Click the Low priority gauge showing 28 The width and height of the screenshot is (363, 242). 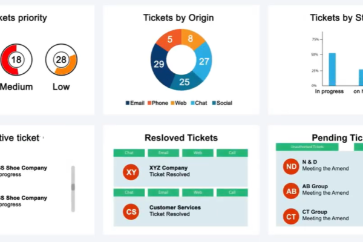[x=61, y=60]
